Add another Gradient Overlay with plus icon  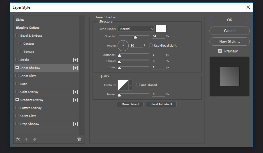tap(75, 100)
